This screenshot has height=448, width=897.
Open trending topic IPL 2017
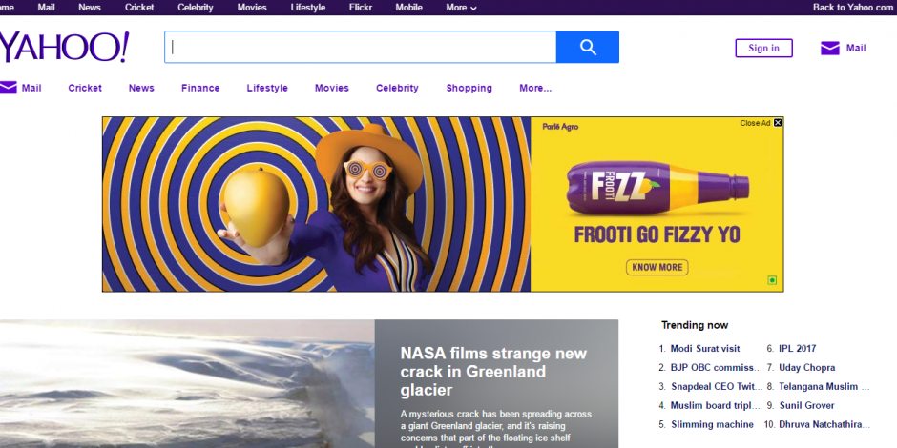click(x=797, y=349)
